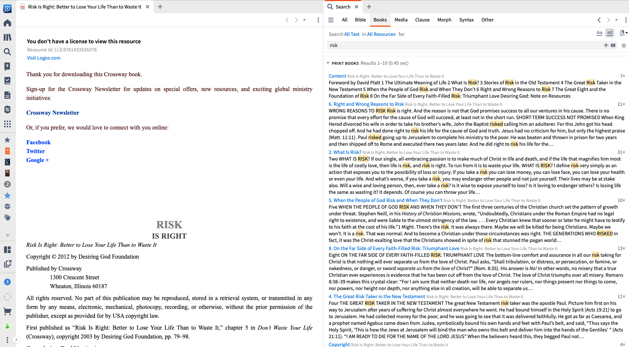The image size is (629, 347).
Task: Add a new tab beside the Risk Is Right tab
Action: [x=160, y=7]
